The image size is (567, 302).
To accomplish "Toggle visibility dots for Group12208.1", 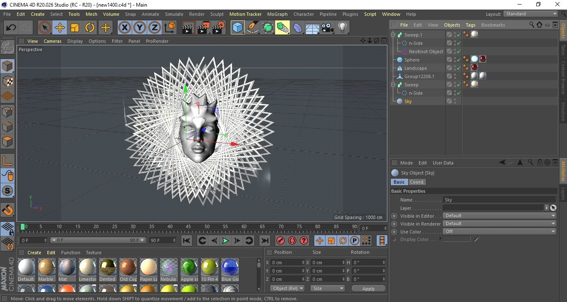I will tap(455, 76).
